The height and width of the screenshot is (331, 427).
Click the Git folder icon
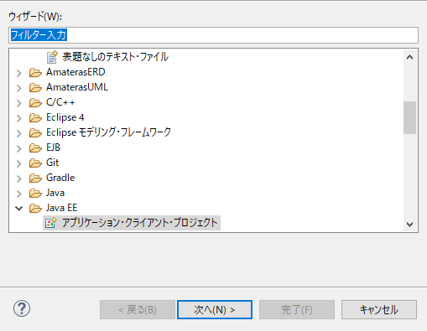[x=35, y=163]
